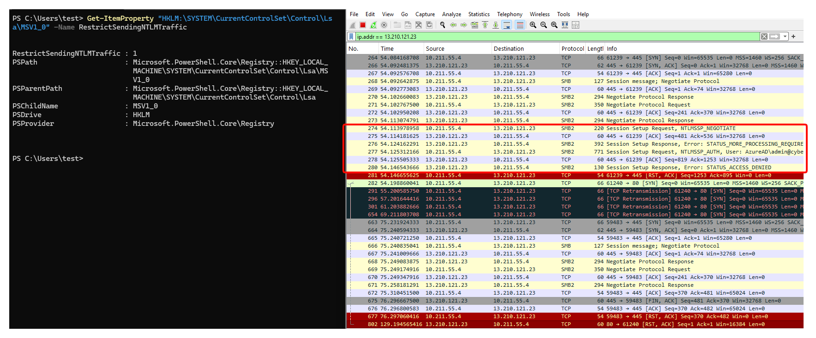
Task: Open the File menu
Action: (354, 14)
